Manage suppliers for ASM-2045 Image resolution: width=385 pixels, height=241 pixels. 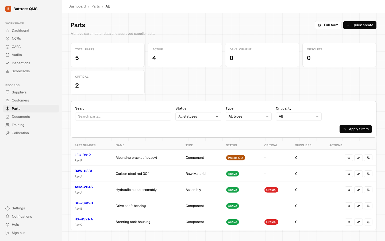368,190
